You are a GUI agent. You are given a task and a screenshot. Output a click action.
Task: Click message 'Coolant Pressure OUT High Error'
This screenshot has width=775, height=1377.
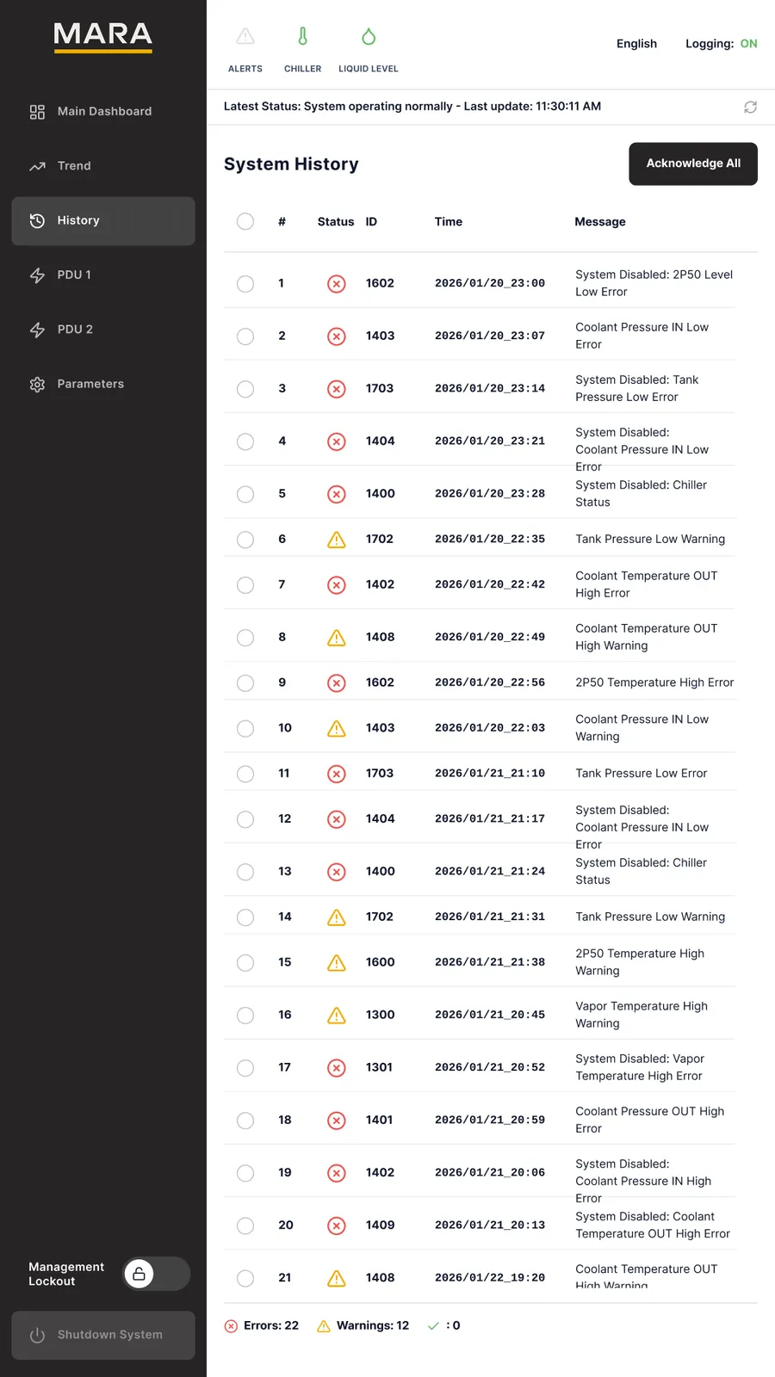point(650,1121)
